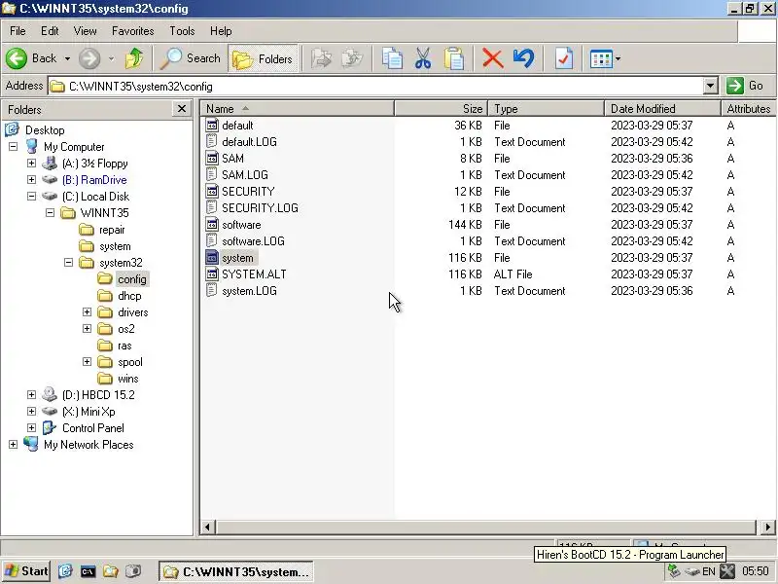The image size is (778, 584).
Task: Select the Desktop tree item
Action: tap(45, 130)
